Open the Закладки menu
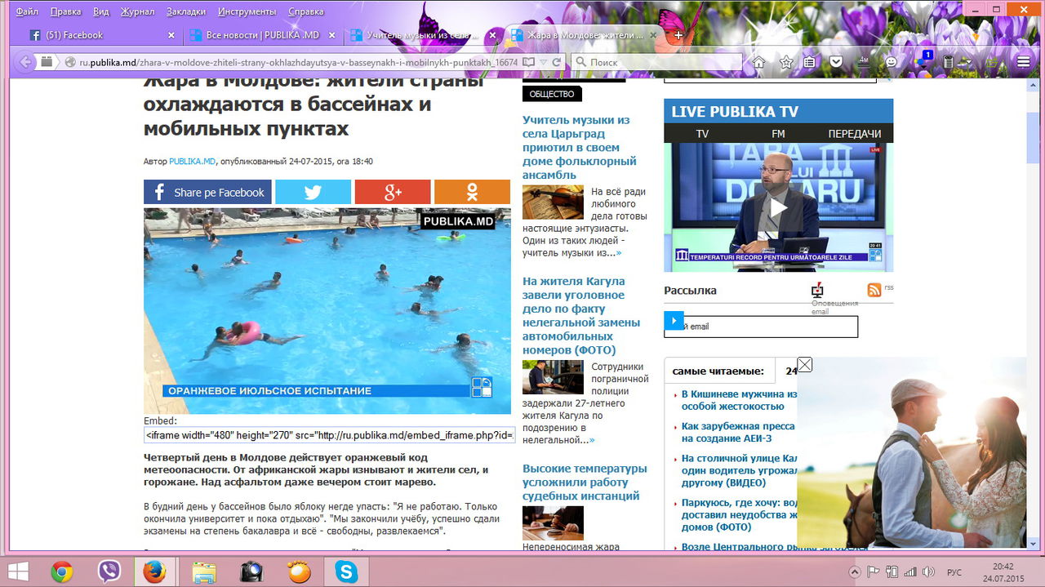Screen dimensions: 1045x587 click(188, 12)
